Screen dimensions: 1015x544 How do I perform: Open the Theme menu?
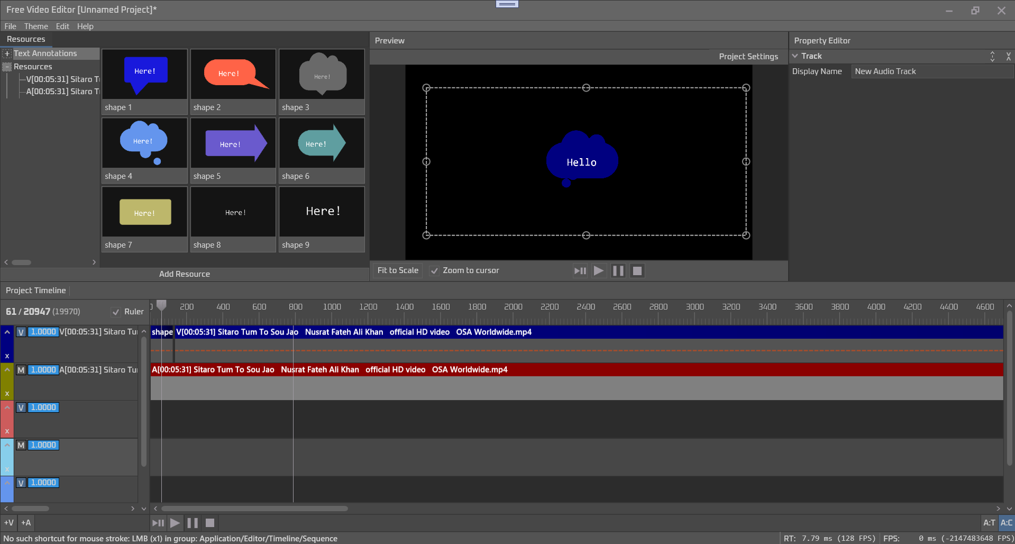(x=36, y=26)
